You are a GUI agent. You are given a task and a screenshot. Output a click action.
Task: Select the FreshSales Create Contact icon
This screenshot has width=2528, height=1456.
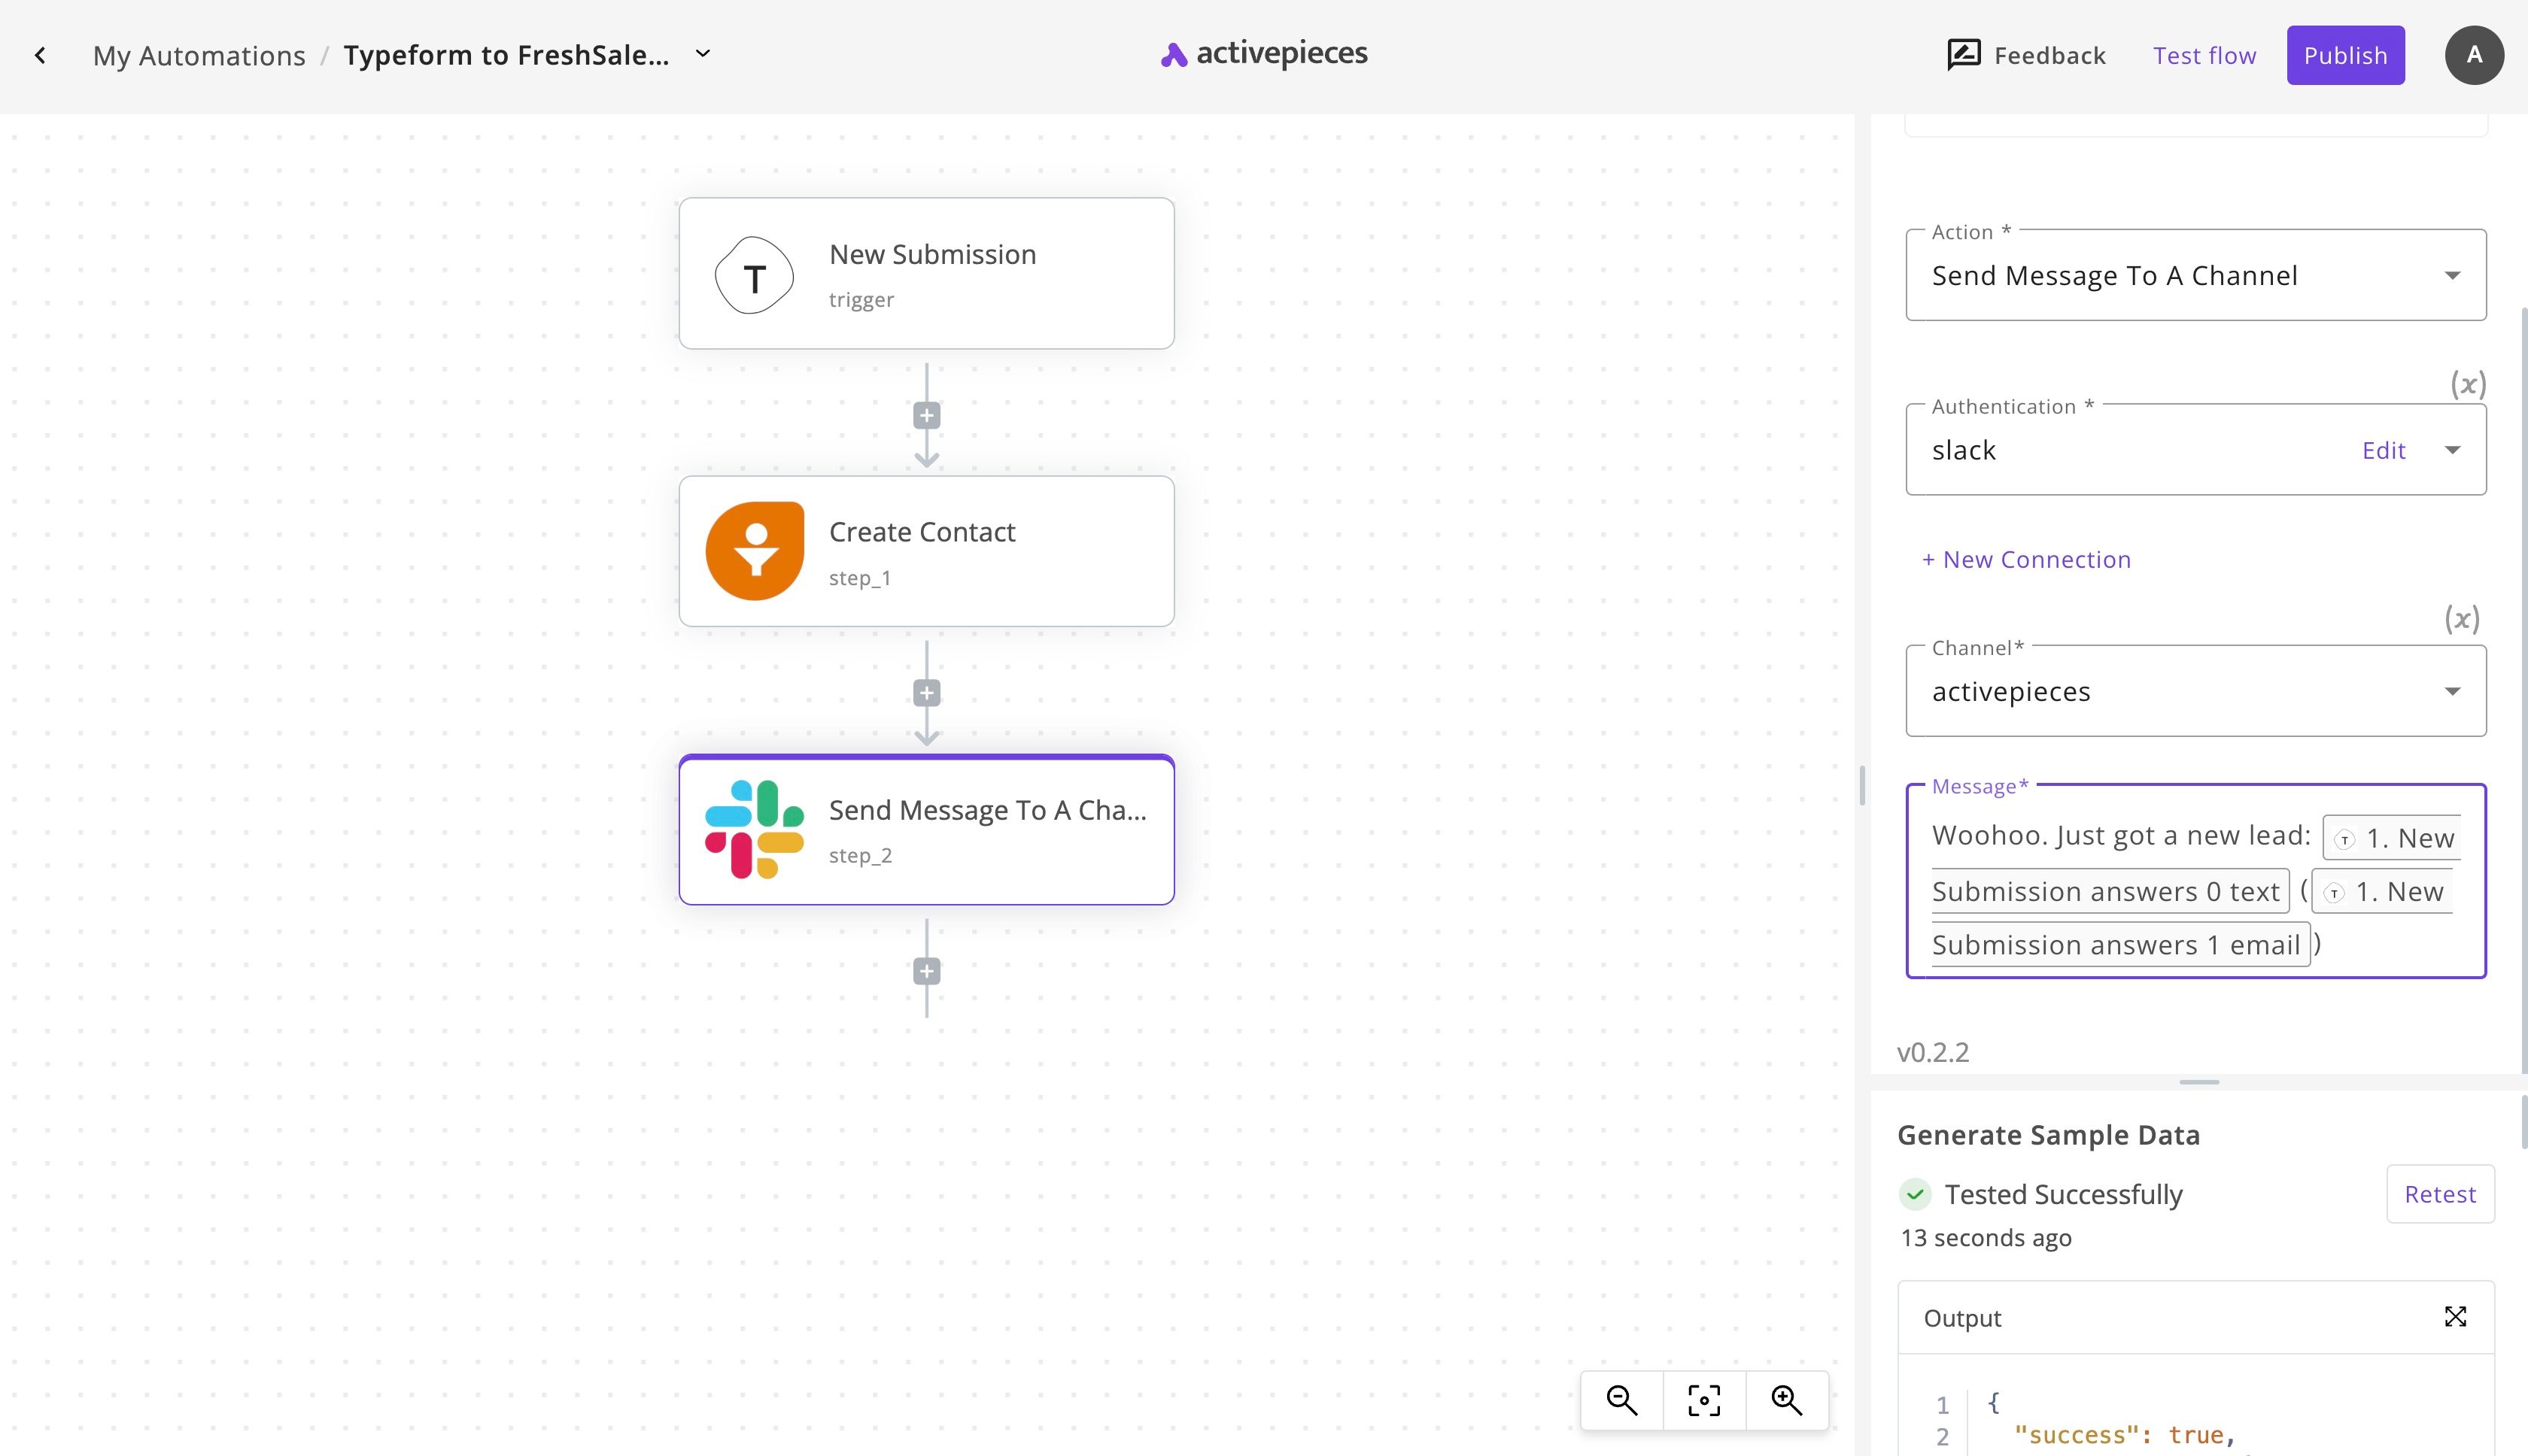(755, 551)
